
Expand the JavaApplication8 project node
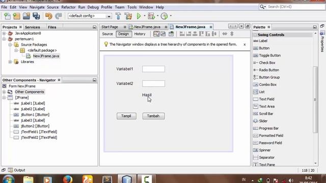(x=4, y=33)
